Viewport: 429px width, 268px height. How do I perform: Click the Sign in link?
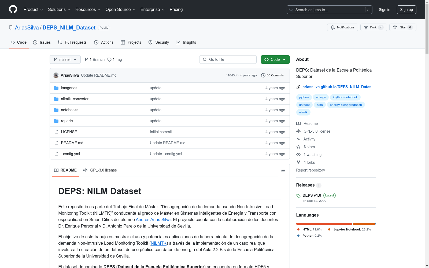coord(384,10)
